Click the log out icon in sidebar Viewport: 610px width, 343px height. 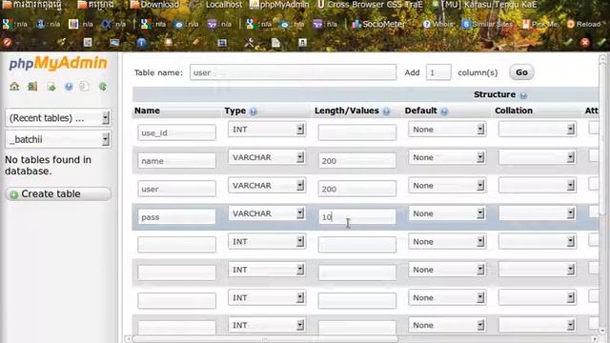pos(32,87)
